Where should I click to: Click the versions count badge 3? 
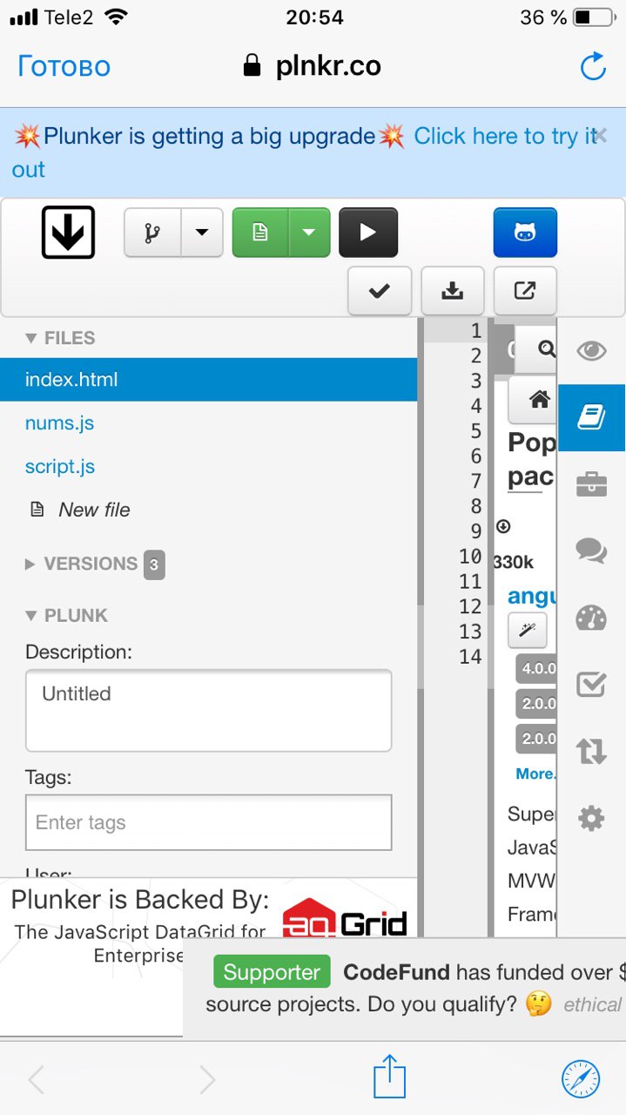(154, 564)
